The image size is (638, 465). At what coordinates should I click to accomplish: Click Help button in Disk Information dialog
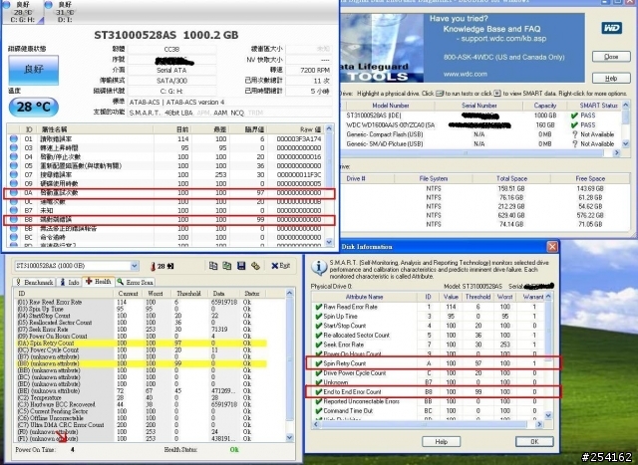[x=441, y=441]
